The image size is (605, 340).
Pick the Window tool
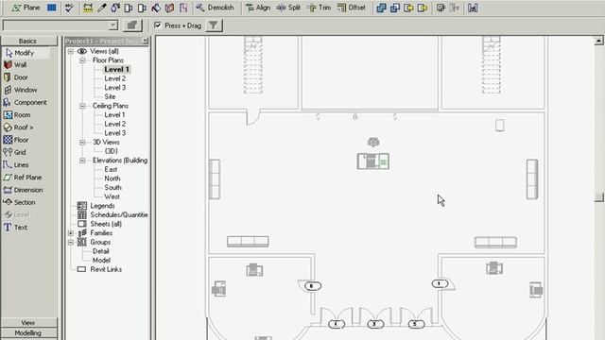point(21,90)
